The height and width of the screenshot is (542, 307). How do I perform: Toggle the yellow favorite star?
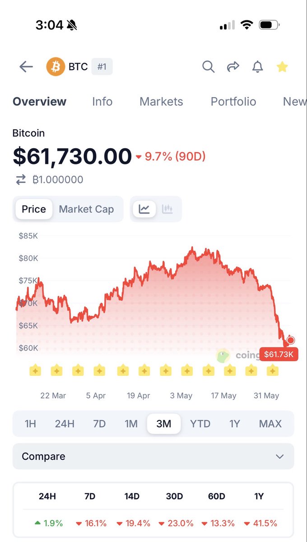282,67
